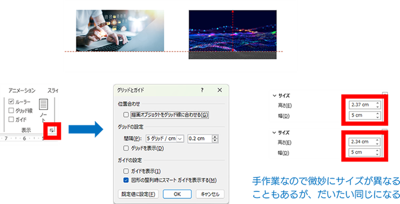This screenshot has height=204, width=400.
Task: Adjust the 2.34 cm height spinner
Action: 378,142
